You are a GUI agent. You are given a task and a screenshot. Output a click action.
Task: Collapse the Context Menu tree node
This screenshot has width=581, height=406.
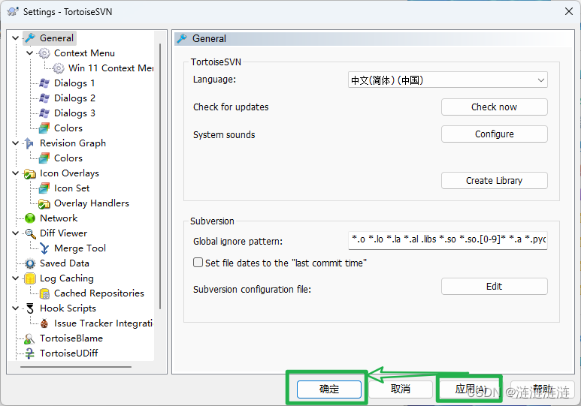click(x=30, y=53)
